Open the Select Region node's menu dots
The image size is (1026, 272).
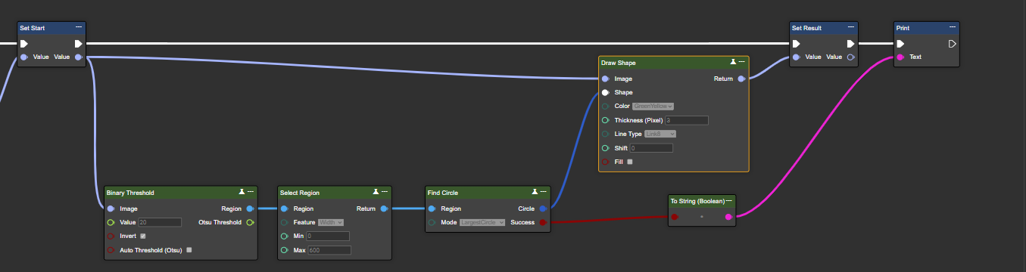(385, 192)
